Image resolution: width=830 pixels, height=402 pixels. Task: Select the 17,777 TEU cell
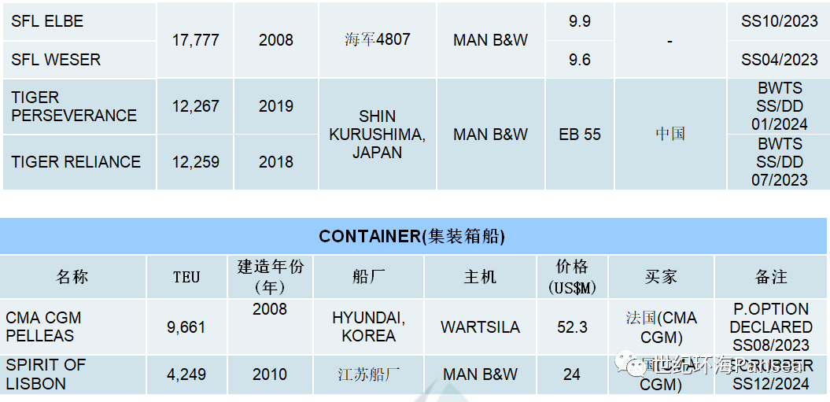(x=195, y=40)
